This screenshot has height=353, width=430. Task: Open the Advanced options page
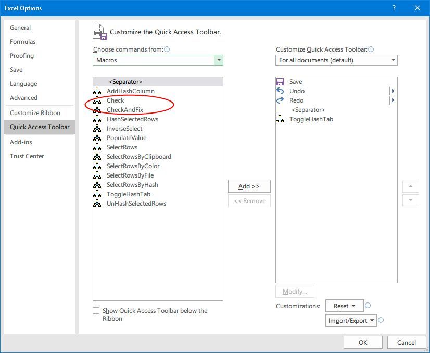[40, 98]
